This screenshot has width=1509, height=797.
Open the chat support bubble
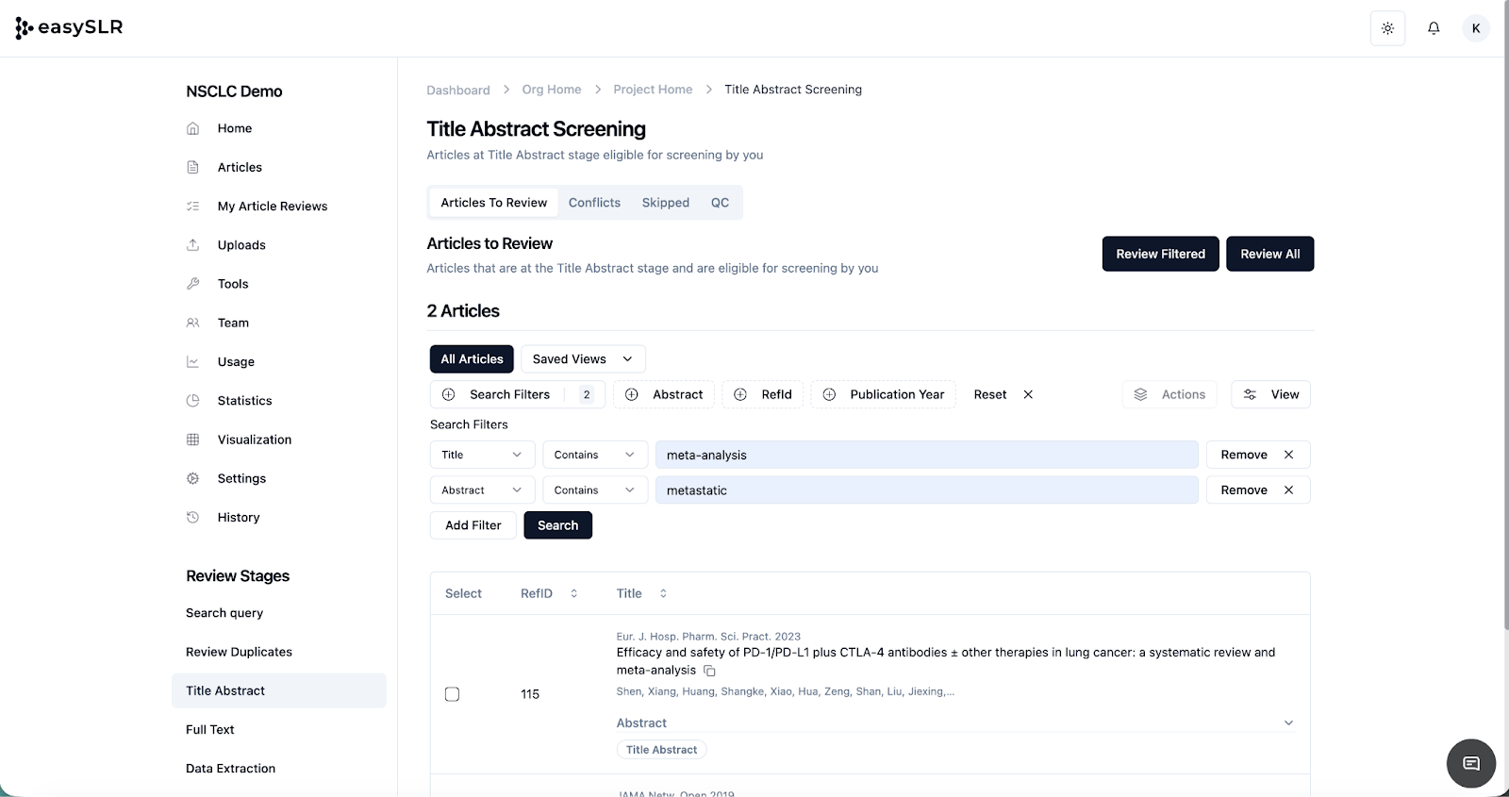click(x=1470, y=763)
